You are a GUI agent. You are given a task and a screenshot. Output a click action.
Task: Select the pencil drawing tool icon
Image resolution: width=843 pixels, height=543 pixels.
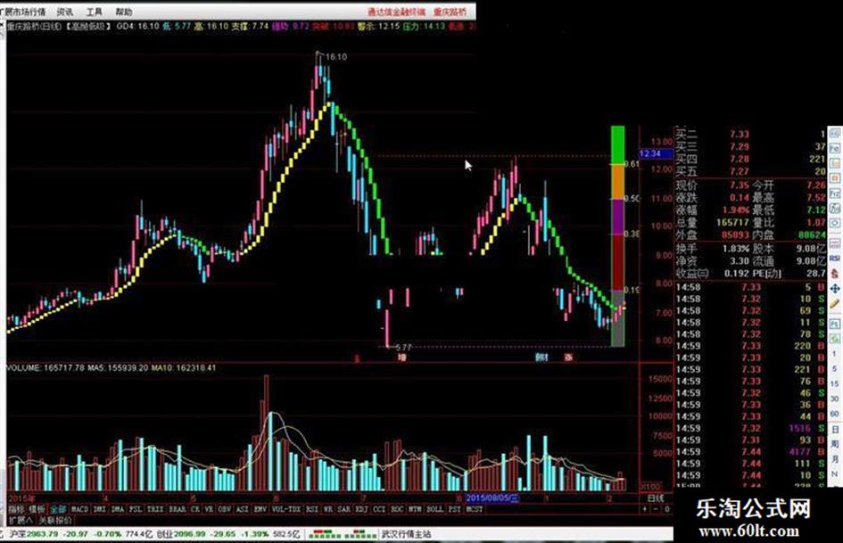click(835, 304)
